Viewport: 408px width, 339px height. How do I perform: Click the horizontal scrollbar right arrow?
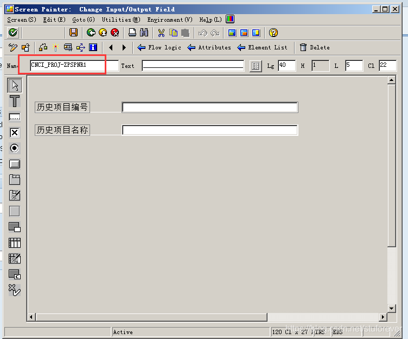point(382,317)
